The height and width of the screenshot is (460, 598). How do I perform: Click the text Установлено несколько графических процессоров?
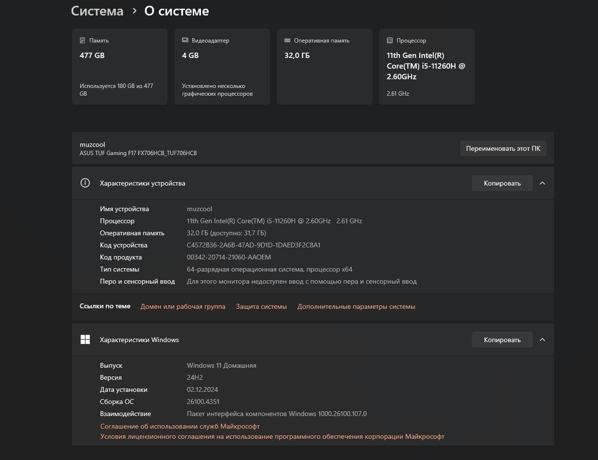coord(217,90)
